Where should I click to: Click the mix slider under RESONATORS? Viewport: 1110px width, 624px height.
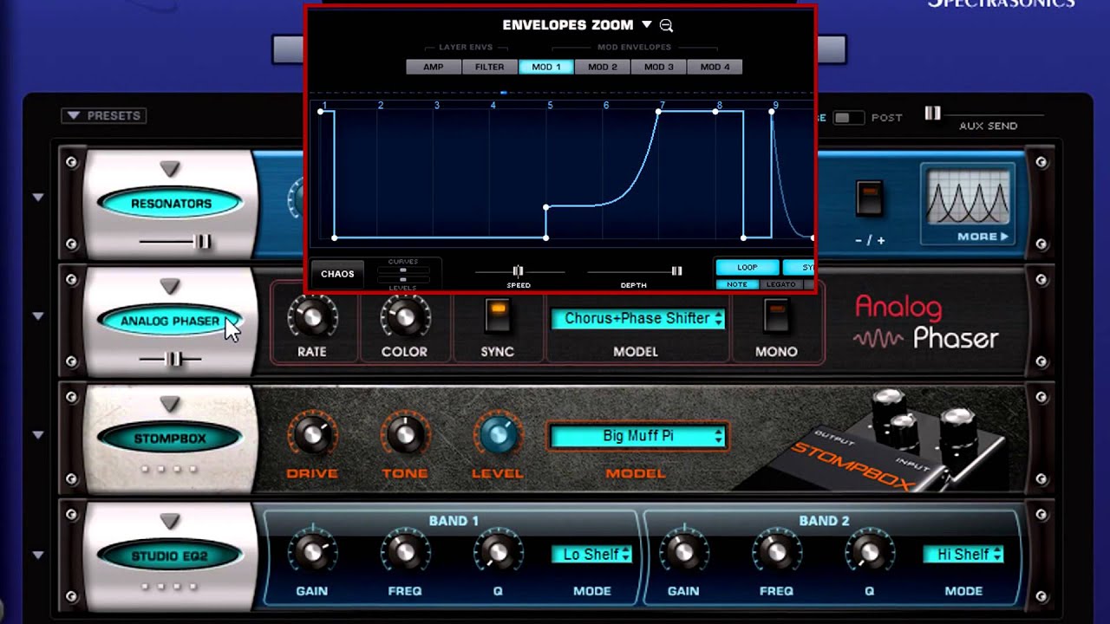click(x=202, y=242)
